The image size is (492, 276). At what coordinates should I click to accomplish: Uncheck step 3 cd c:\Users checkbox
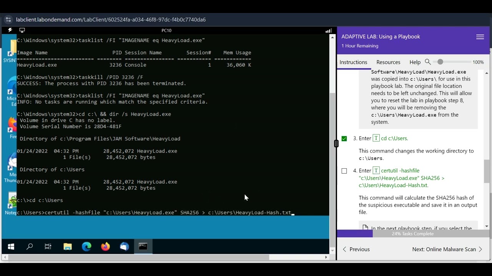[344, 139]
